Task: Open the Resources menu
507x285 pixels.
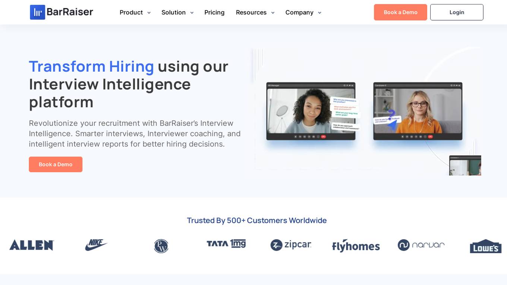Action: pyautogui.click(x=251, y=12)
